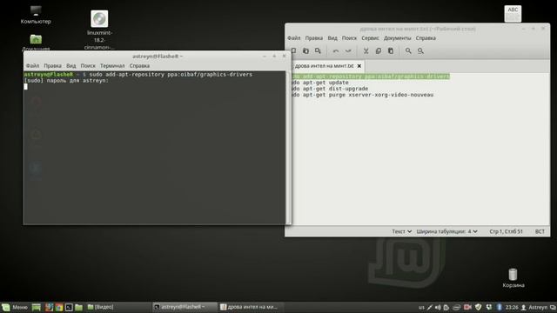Open the Поиск menu in the terminal

coord(88,66)
